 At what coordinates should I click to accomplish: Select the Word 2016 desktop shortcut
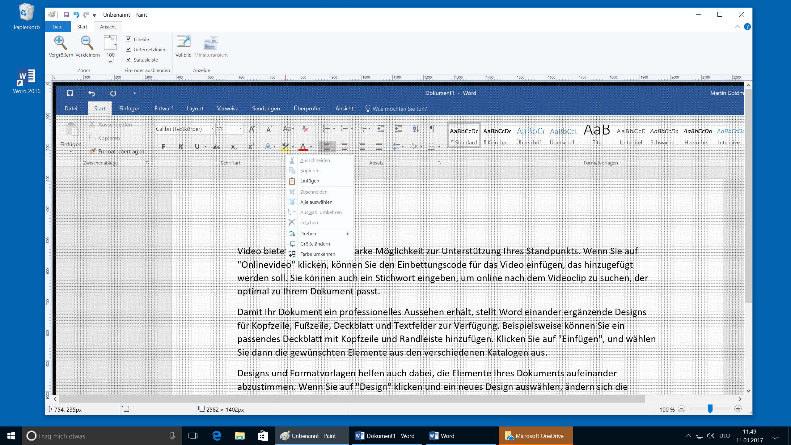point(27,81)
